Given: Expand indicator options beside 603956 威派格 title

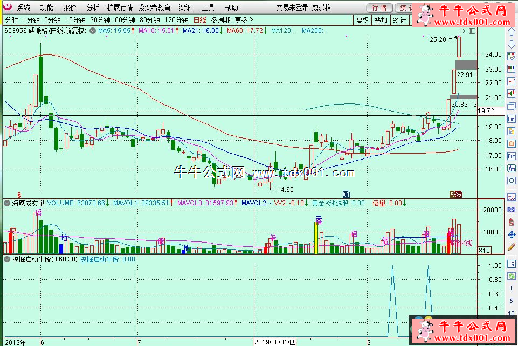Looking at the screenshot, I should pos(93,31).
